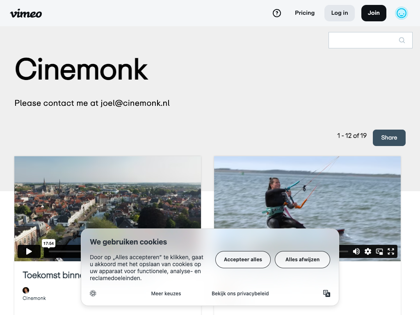Click Alles afwijzen cookie button
The width and height of the screenshot is (420, 315).
click(302, 260)
